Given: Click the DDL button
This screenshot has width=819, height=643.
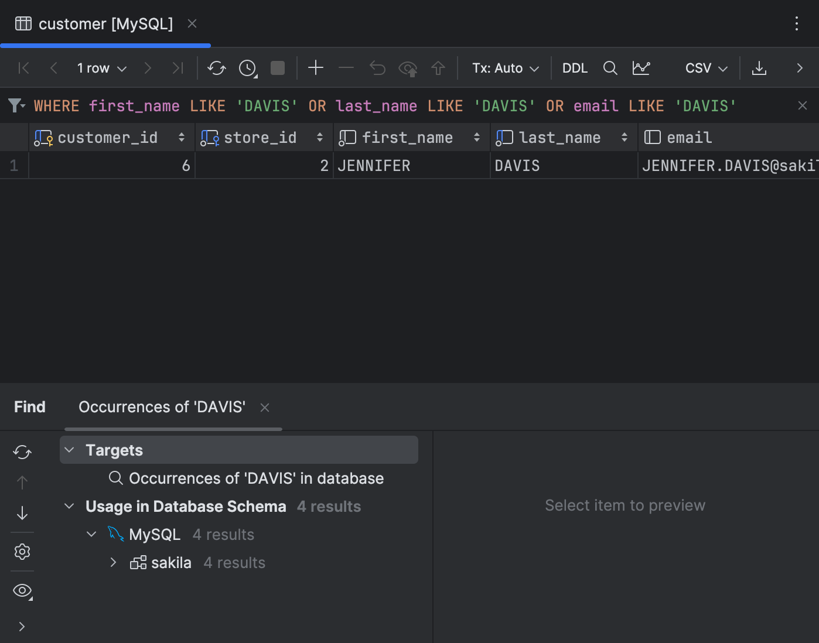Looking at the screenshot, I should coord(575,68).
